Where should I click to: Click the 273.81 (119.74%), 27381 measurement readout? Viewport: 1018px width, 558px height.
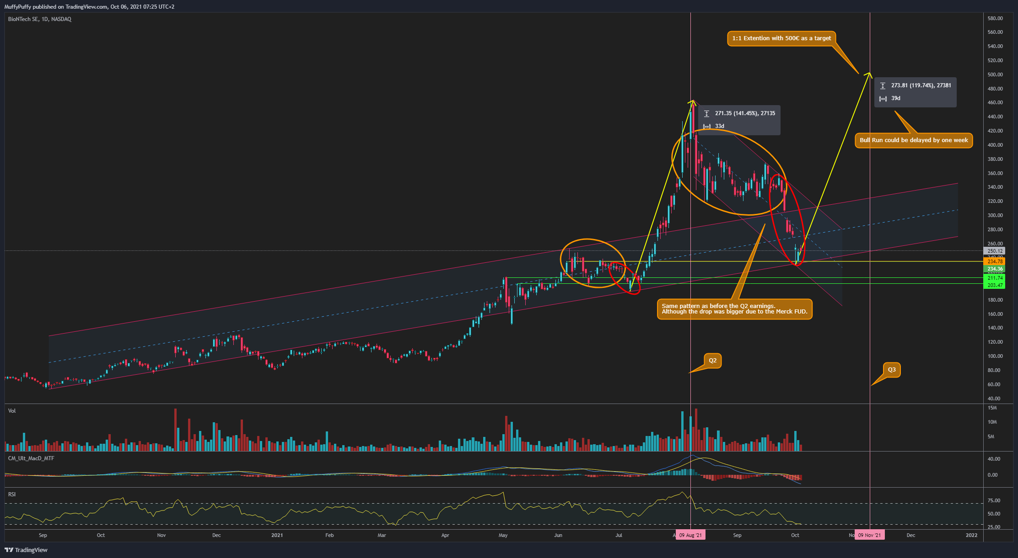tap(920, 85)
